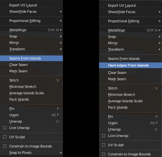The width and height of the screenshot is (162, 157).
Task: Open Mirror submenu in left menu
Action: tap(31, 43)
